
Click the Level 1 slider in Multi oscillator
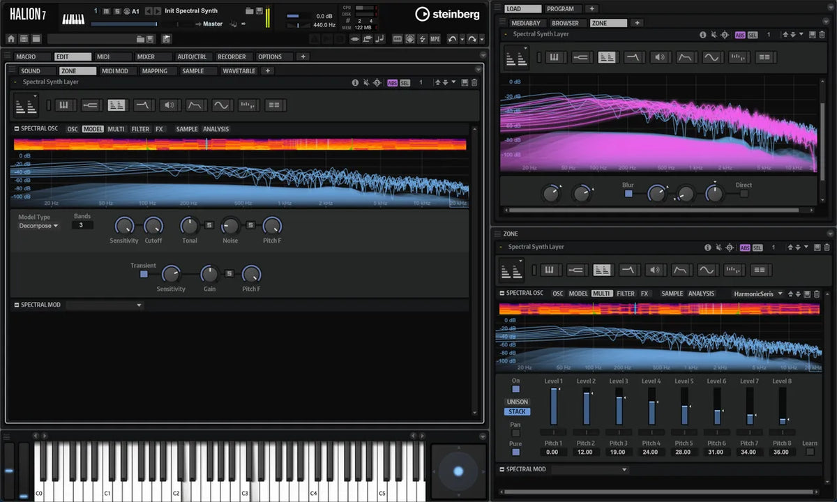[554, 406]
